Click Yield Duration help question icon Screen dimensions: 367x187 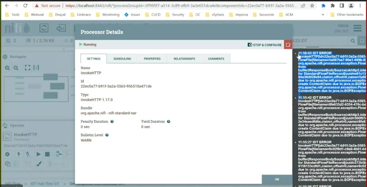168,122
